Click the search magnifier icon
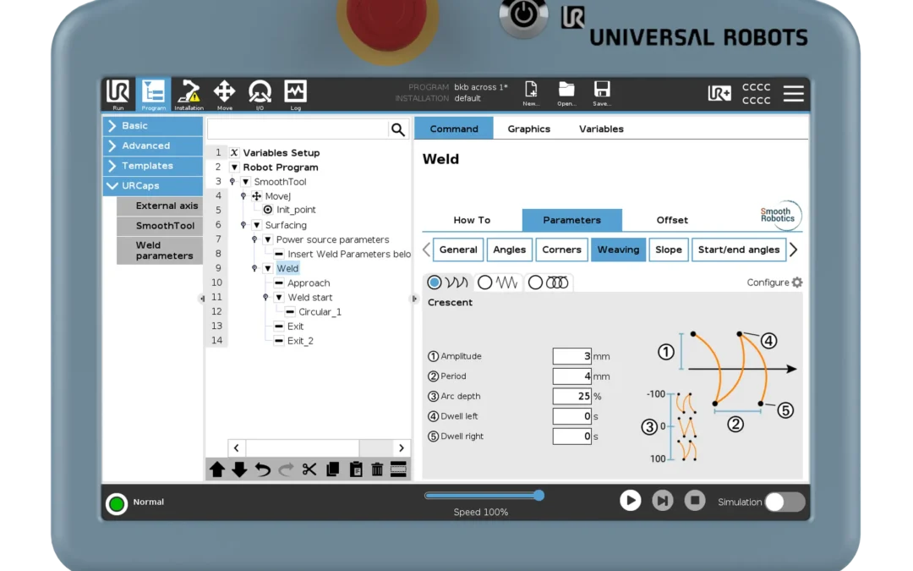This screenshot has width=913, height=571. [x=397, y=129]
